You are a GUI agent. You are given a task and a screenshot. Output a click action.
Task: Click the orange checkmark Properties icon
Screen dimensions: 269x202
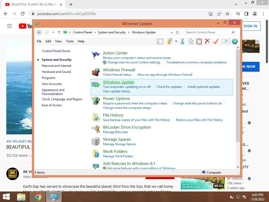tap(216, 41)
